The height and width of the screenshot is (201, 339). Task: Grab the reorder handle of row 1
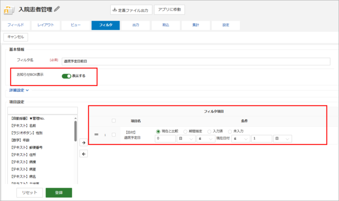tap(96, 135)
